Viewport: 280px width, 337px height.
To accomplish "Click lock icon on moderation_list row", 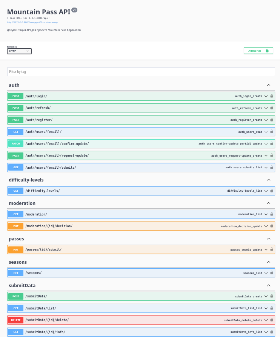I will pyautogui.click(x=272, y=214).
